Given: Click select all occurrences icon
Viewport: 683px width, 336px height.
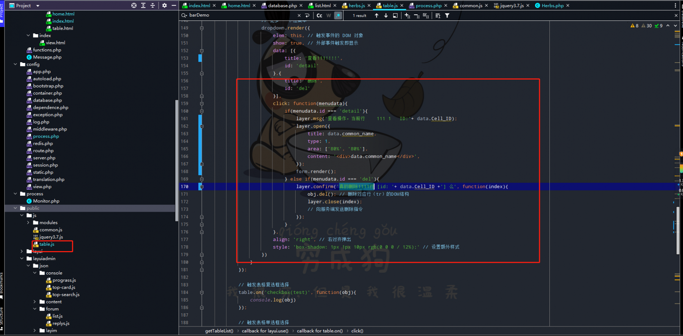Looking at the screenshot, I should point(426,16).
